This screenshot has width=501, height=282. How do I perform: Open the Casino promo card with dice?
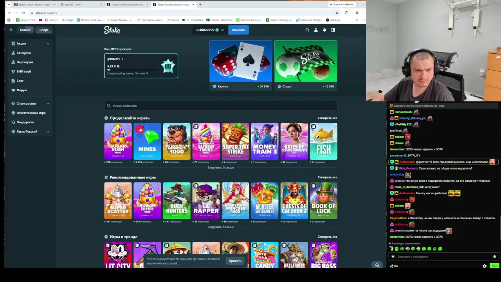pyautogui.click(x=241, y=65)
